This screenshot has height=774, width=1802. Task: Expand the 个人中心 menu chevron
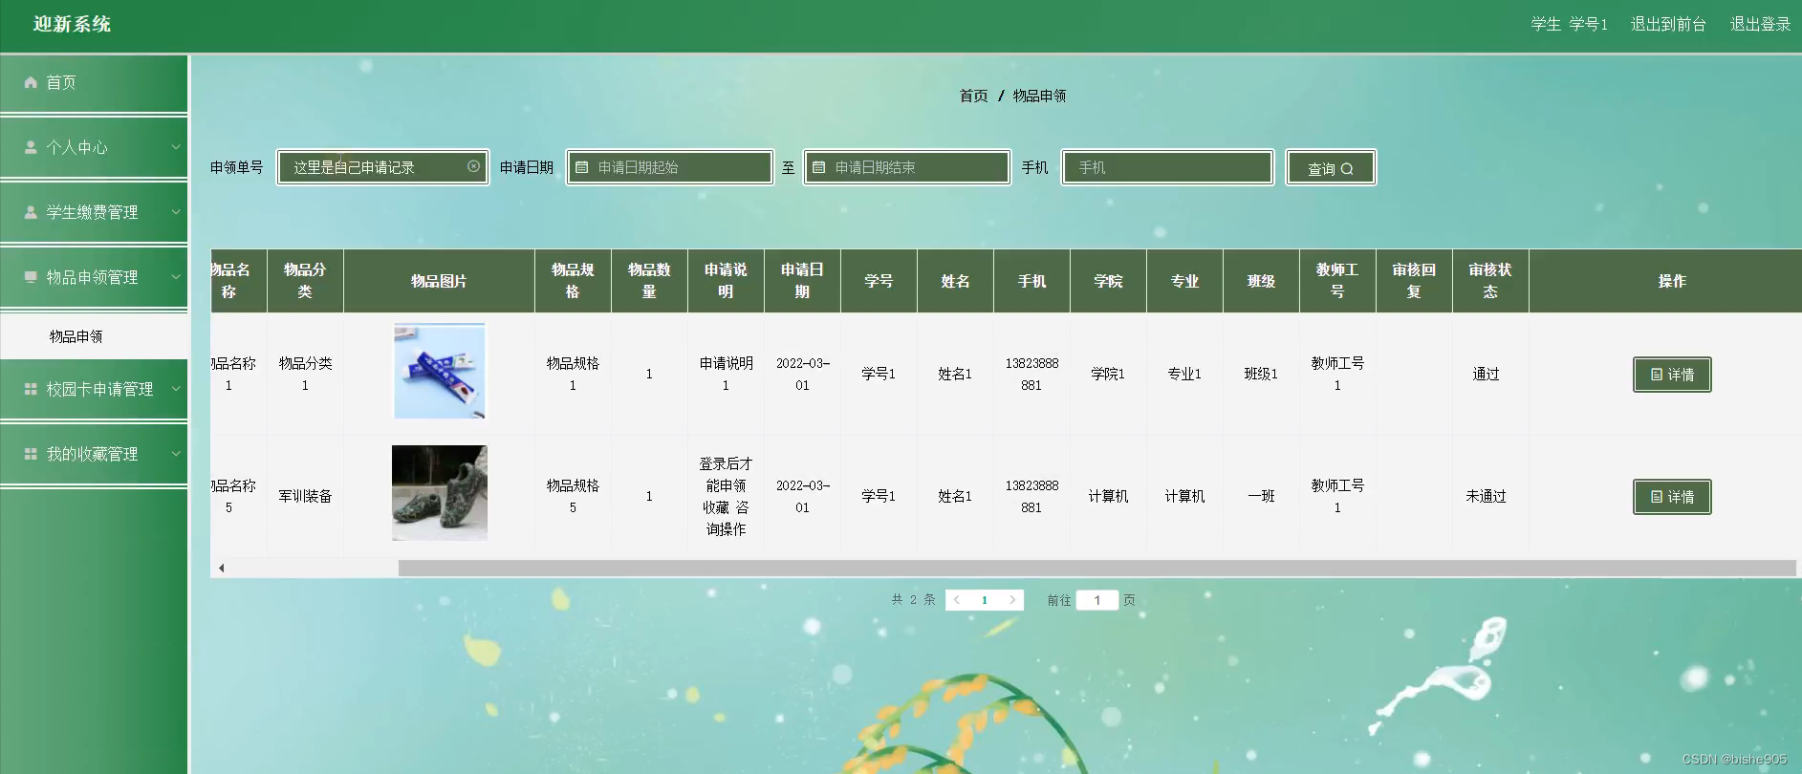tap(176, 147)
